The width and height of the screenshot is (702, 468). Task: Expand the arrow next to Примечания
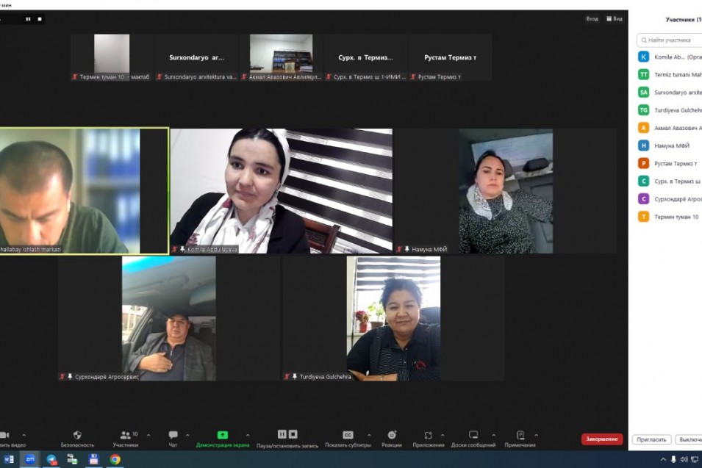537,435
